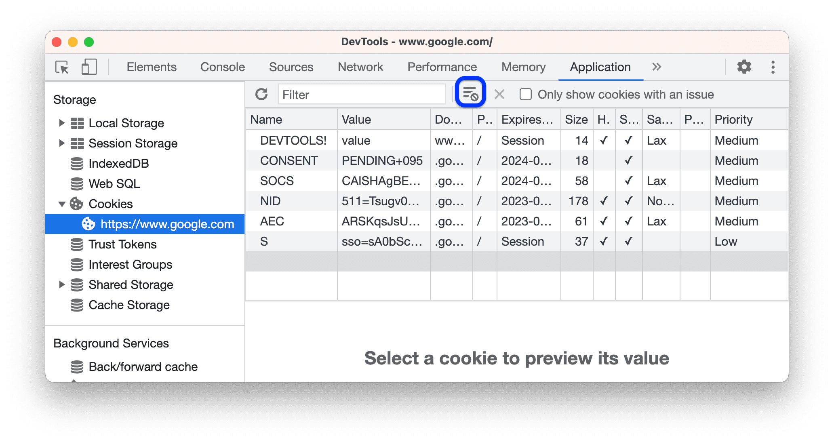Click the clear filter X button
Viewport: 834px width, 442px height.
click(x=499, y=94)
